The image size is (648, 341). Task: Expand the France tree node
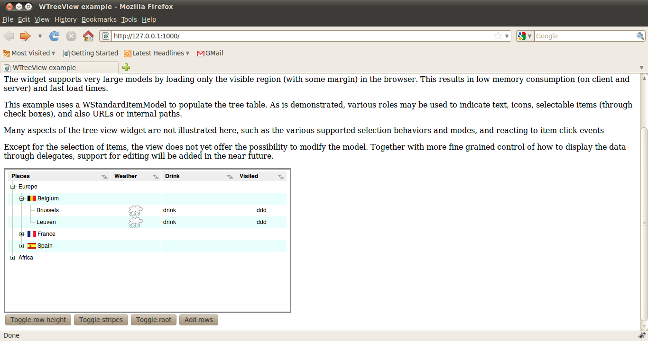22,234
